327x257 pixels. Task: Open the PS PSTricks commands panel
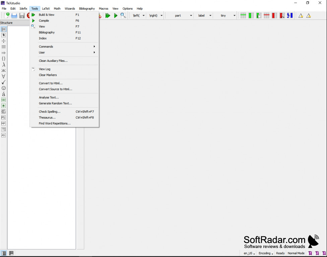[x=4, y=118]
